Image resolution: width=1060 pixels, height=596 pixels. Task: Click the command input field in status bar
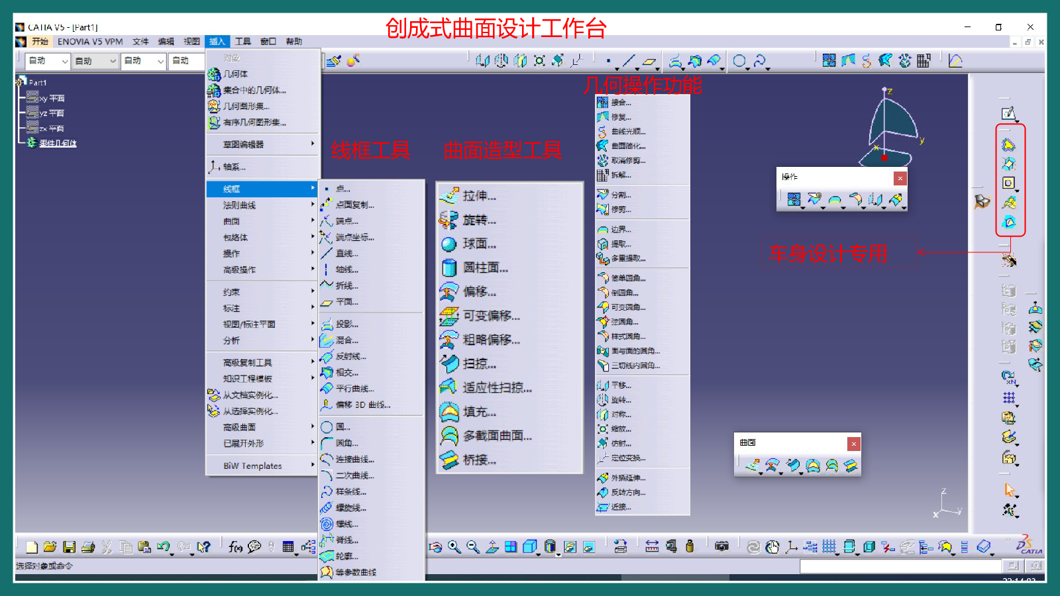pyautogui.click(x=900, y=566)
